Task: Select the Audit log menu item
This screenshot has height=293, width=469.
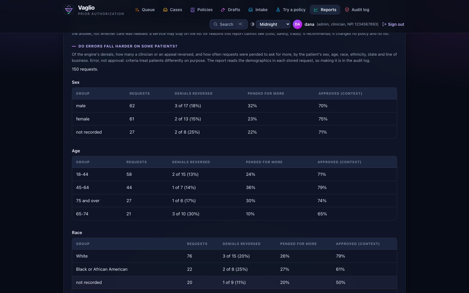Action: point(357,10)
